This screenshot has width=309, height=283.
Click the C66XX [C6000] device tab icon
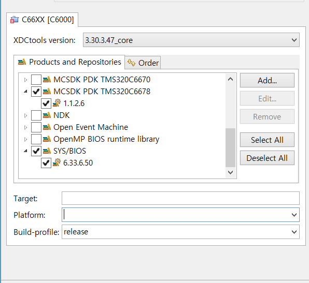point(15,20)
